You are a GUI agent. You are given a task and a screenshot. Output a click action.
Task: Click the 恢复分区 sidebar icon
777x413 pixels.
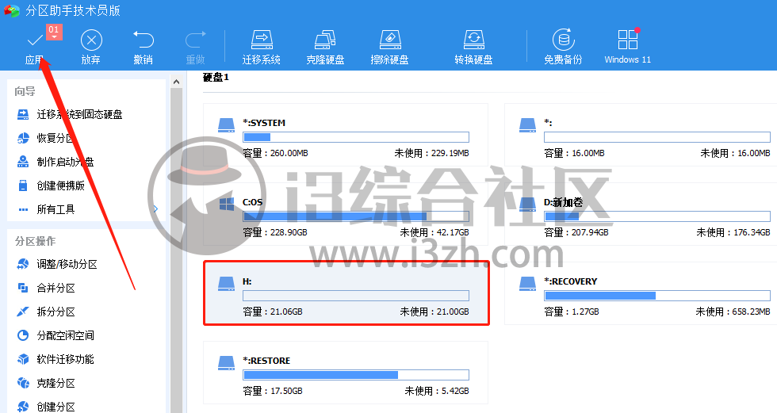23,138
